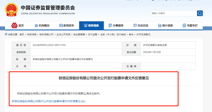
Task: Go to 政府信息公开 in the breadcrumb
Action: 46,35
